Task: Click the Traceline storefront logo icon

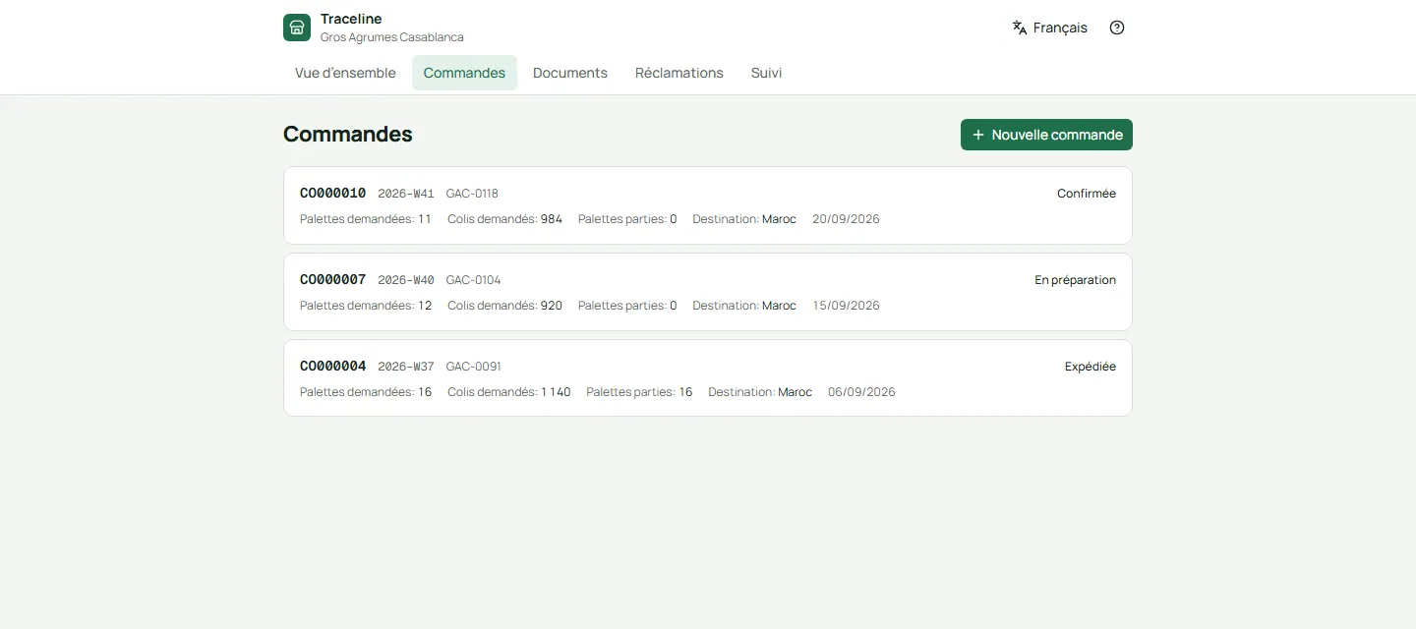Action: point(297,28)
